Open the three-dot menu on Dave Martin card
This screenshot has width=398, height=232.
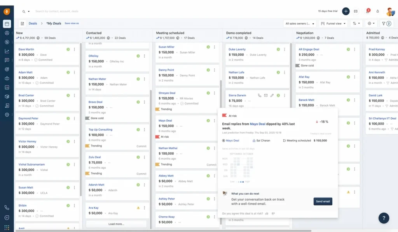[x=74, y=49]
